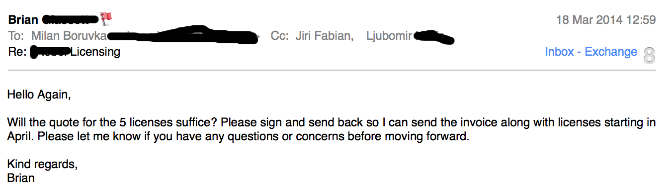Image resolution: width=670 pixels, height=194 pixels.
Task: Select sender name Brian in header
Action: (x=23, y=20)
